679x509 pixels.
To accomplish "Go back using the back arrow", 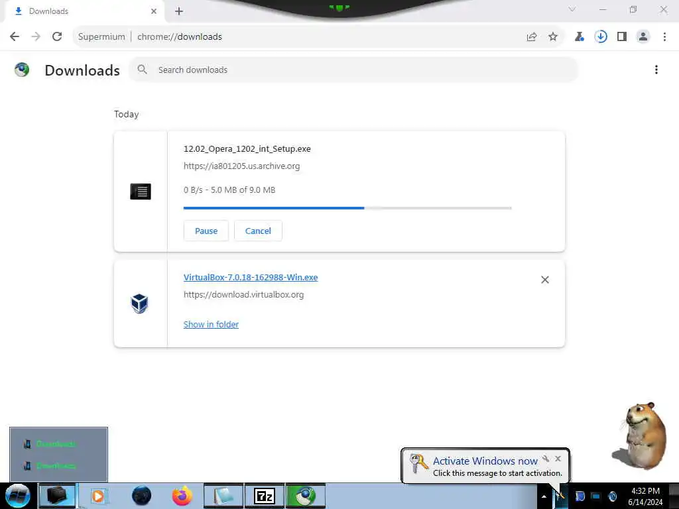I will 15,37.
